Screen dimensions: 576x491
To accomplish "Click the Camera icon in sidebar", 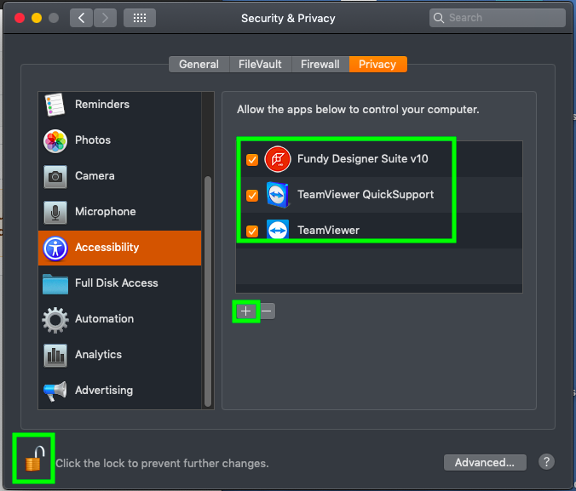I will [x=55, y=176].
